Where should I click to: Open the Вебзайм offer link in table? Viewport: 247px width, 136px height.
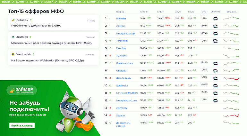(121, 18)
